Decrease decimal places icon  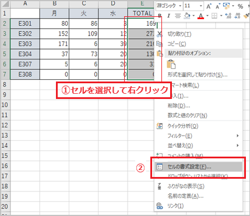237,16
